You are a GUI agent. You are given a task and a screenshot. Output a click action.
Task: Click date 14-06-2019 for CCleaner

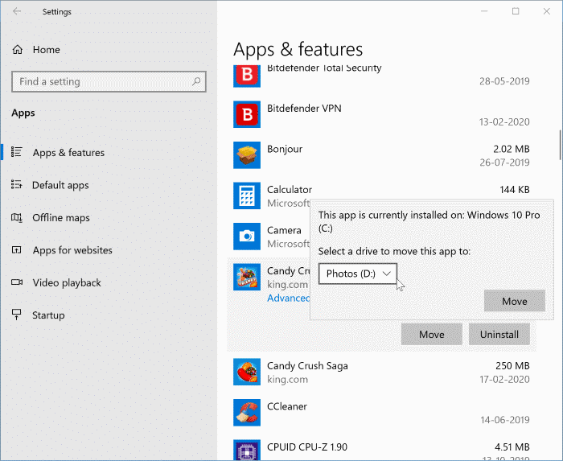(505, 420)
